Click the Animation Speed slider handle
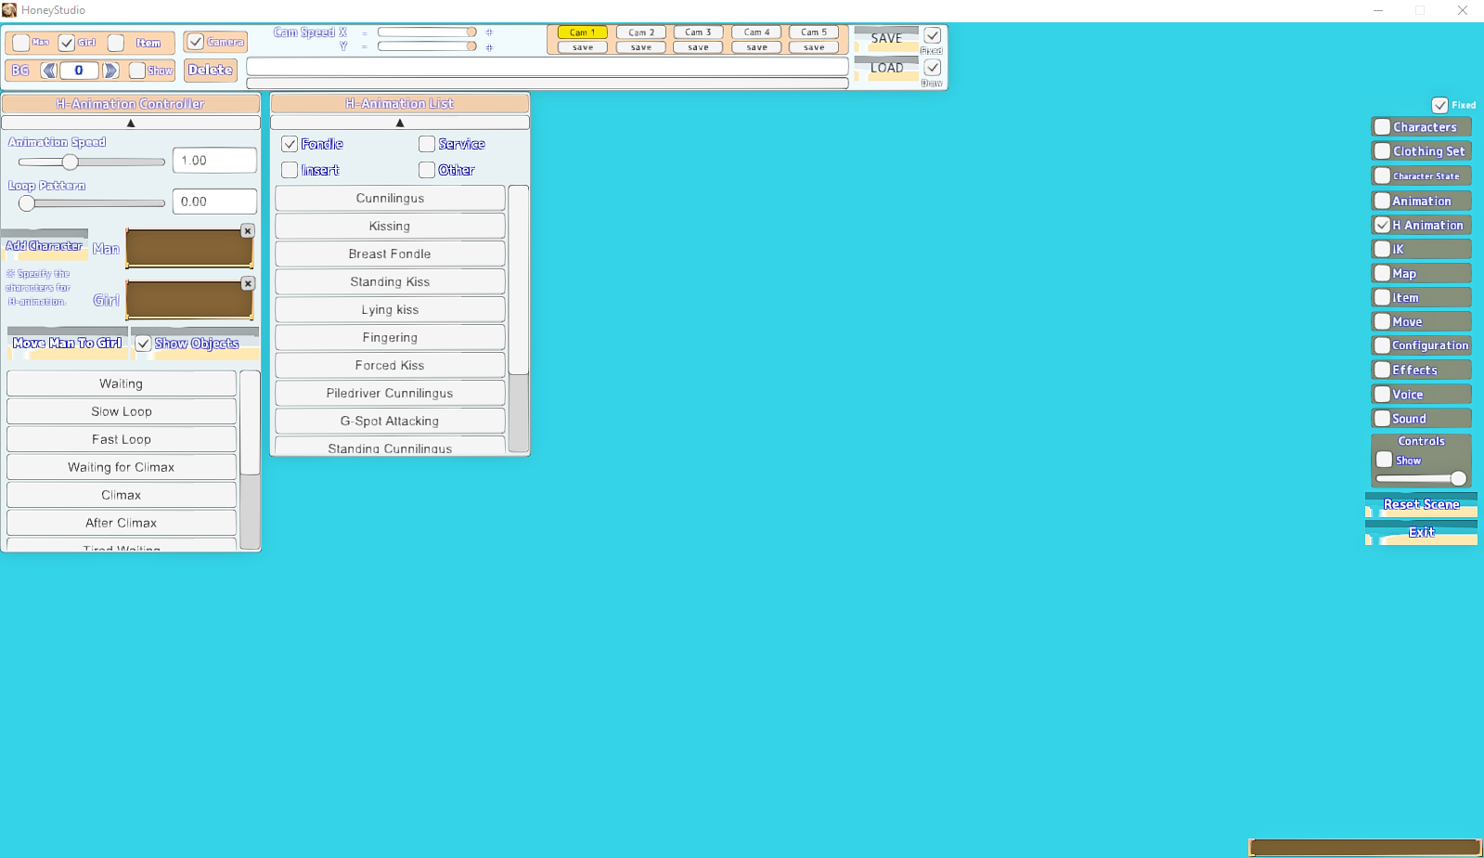 [70, 162]
